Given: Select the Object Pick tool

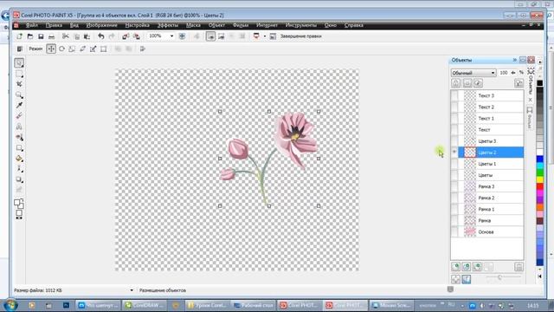Looking at the screenshot, I should pos(19,63).
